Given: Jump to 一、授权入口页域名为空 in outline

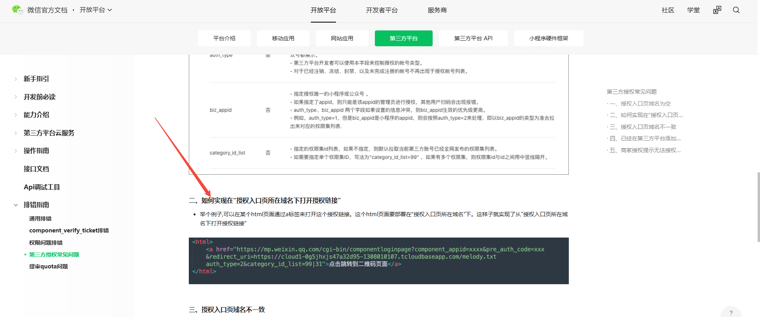Looking at the screenshot, I should pyautogui.click(x=640, y=104).
